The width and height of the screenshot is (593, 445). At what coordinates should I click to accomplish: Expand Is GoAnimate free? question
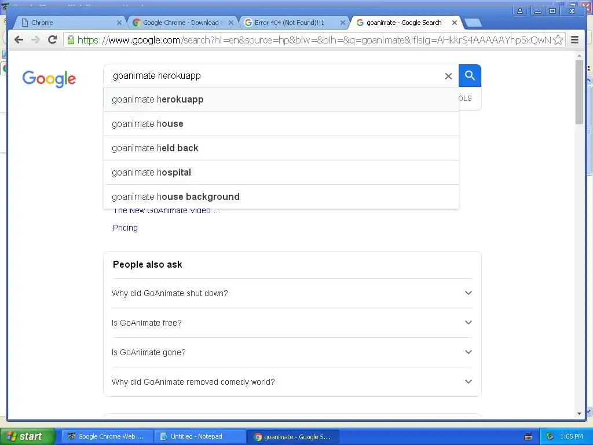pyautogui.click(x=292, y=323)
